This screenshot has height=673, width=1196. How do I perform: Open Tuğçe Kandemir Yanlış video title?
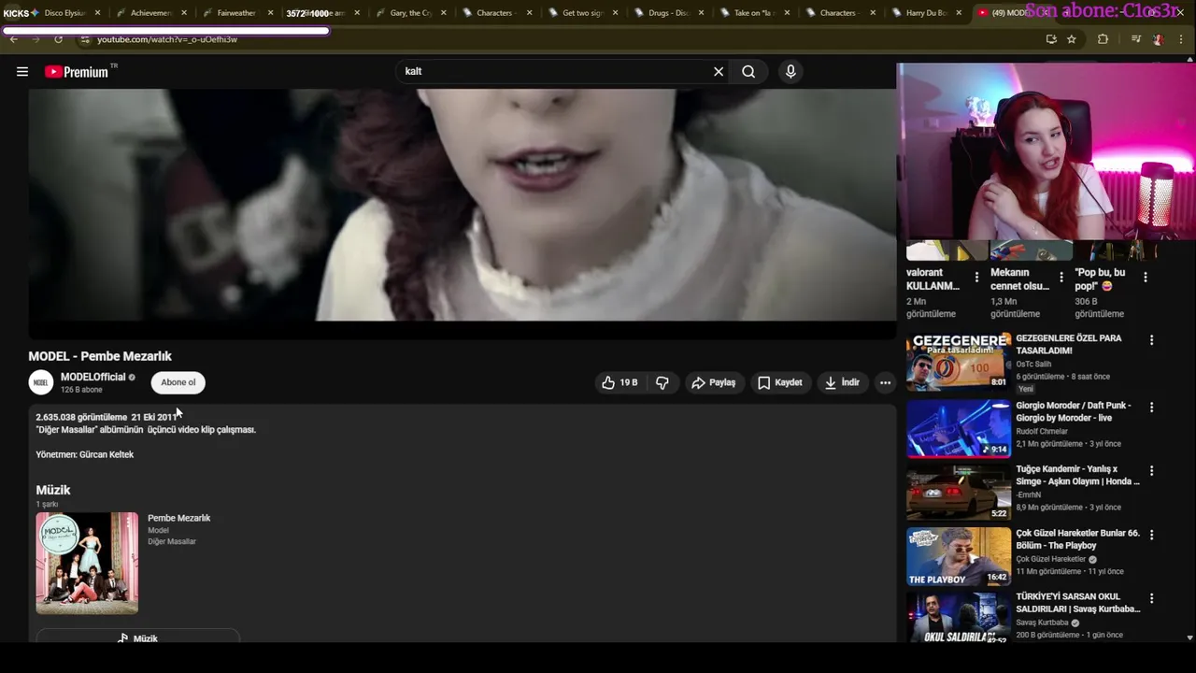(x=1077, y=475)
